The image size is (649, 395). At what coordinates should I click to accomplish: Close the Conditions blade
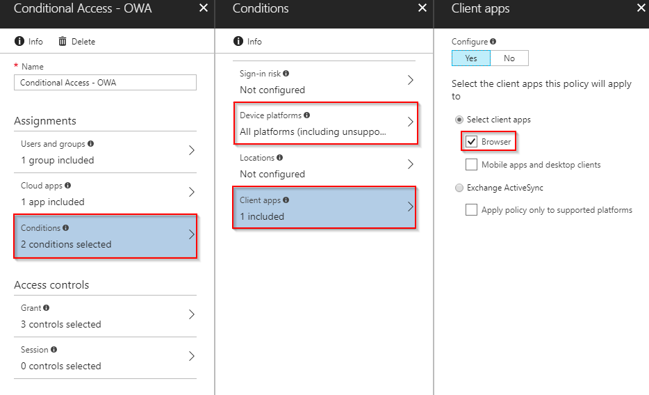[x=422, y=8]
